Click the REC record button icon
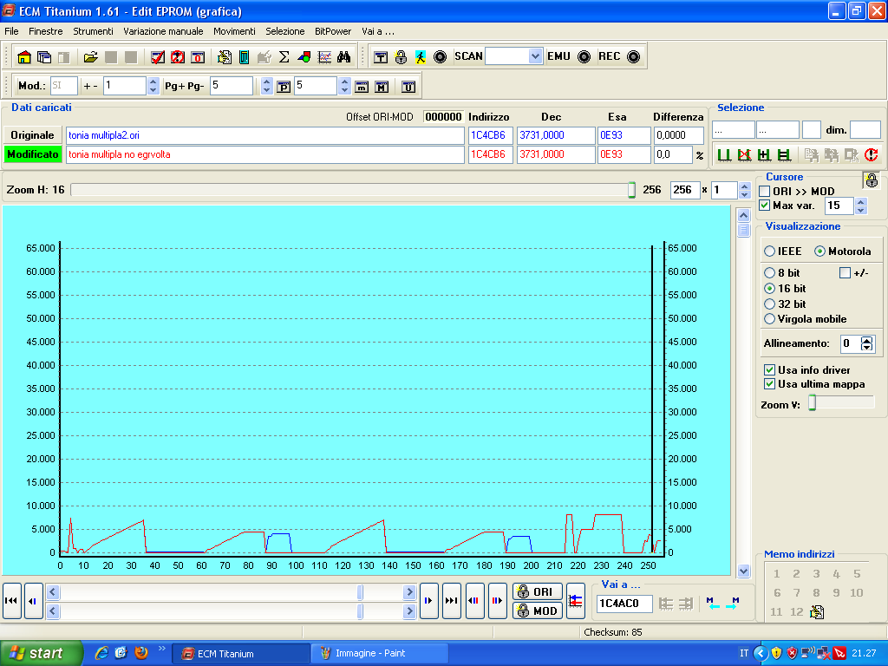888x666 pixels. coord(633,57)
